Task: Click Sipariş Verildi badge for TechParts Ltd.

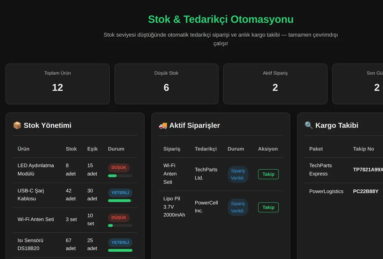Action: coord(238,174)
